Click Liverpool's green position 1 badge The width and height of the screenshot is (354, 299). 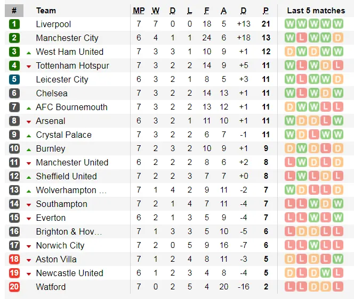[14, 24]
